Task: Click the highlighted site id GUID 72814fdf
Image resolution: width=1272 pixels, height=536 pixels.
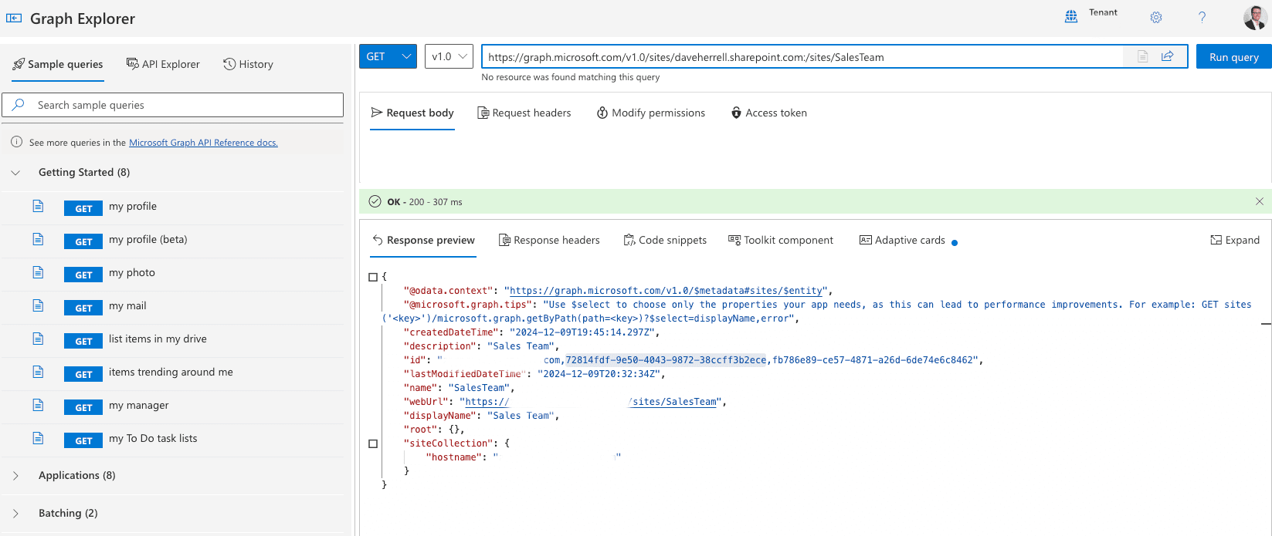Action: [x=666, y=360]
